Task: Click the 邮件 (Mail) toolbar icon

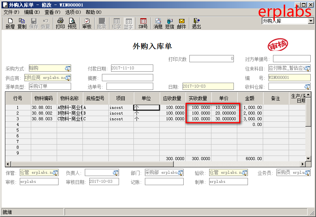Action: pyautogui.click(x=182, y=23)
